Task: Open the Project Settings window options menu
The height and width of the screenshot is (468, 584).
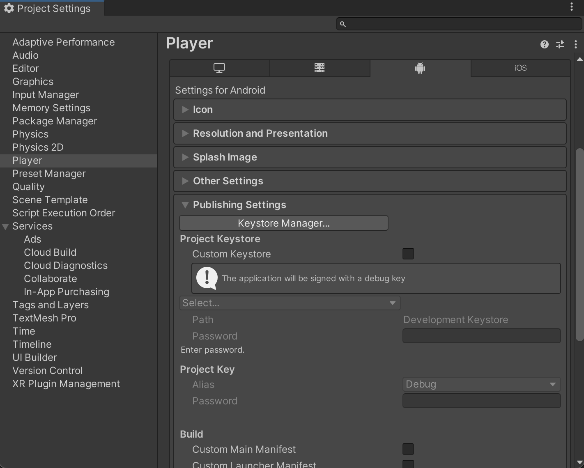Action: (x=571, y=7)
